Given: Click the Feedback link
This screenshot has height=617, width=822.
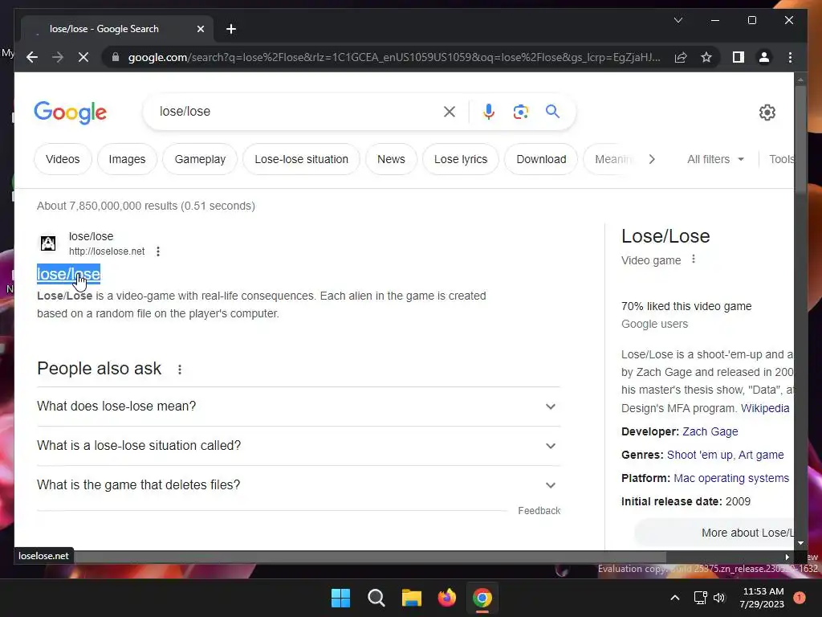Looking at the screenshot, I should pos(539,510).
